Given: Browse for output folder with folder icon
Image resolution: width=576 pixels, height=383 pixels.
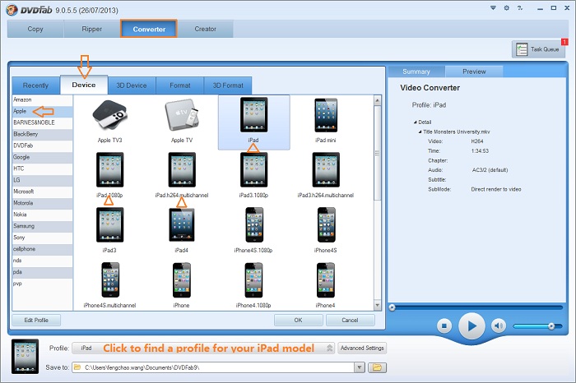Looking at the screenshot, I should pyautogui.click(x=377, y=367).
